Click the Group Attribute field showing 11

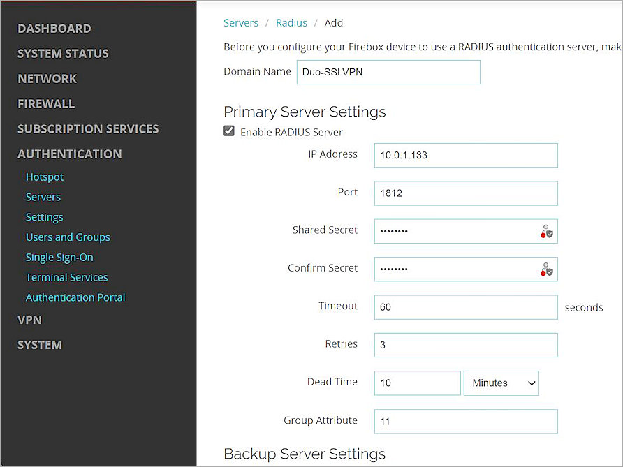tap(466, 422)
